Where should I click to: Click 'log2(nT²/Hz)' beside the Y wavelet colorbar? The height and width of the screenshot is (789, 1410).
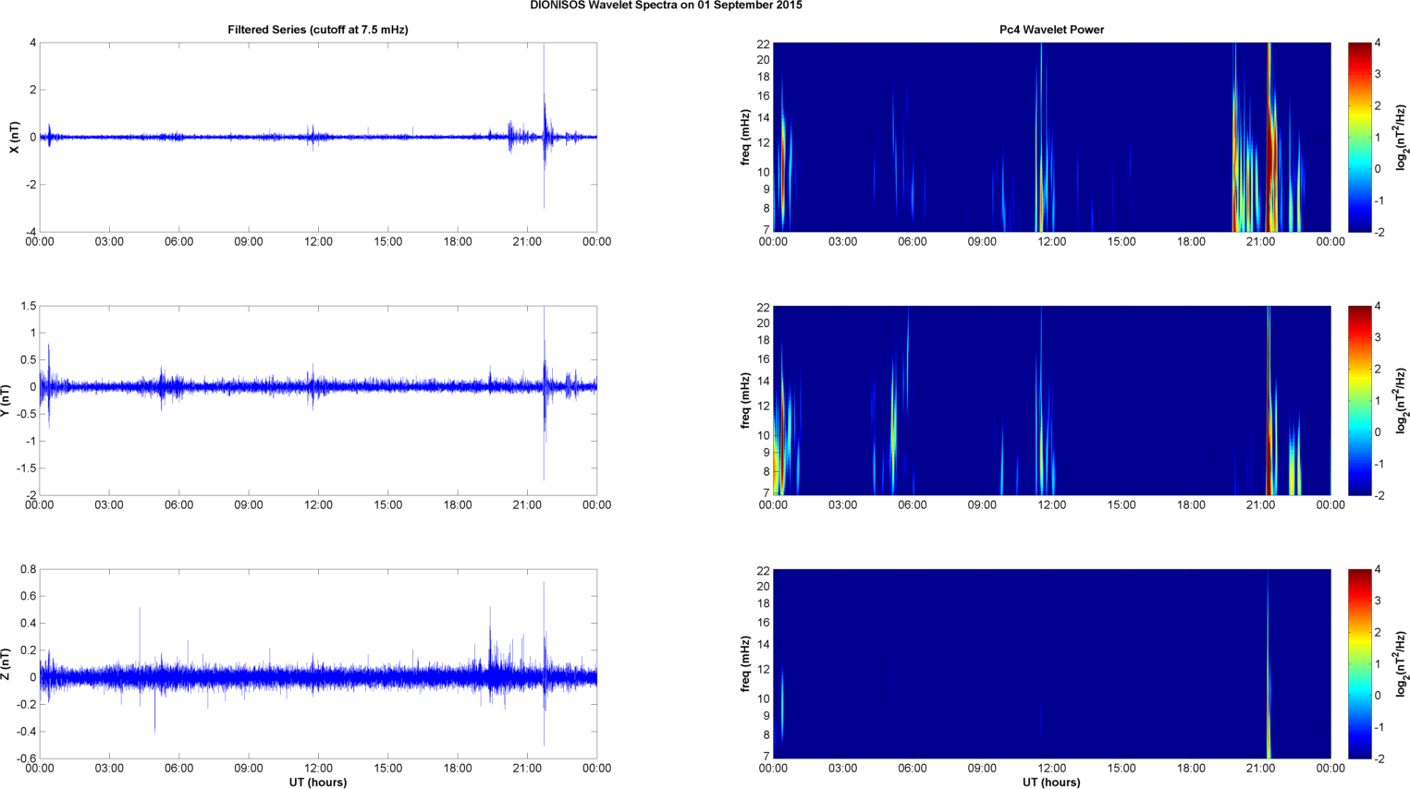pyautogui.click(x=1402, y=400)
